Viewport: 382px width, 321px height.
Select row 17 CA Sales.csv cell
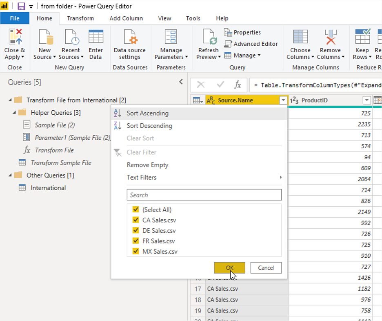[247, 289]
